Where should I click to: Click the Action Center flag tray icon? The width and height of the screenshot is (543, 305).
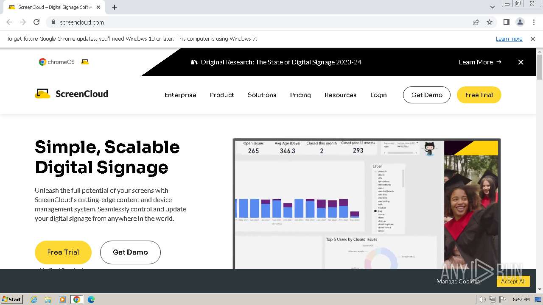[x=503, y=299]
